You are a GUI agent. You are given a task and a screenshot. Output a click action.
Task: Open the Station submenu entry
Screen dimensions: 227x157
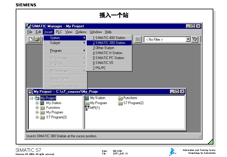pyautogui.click(x=65, y=38)
